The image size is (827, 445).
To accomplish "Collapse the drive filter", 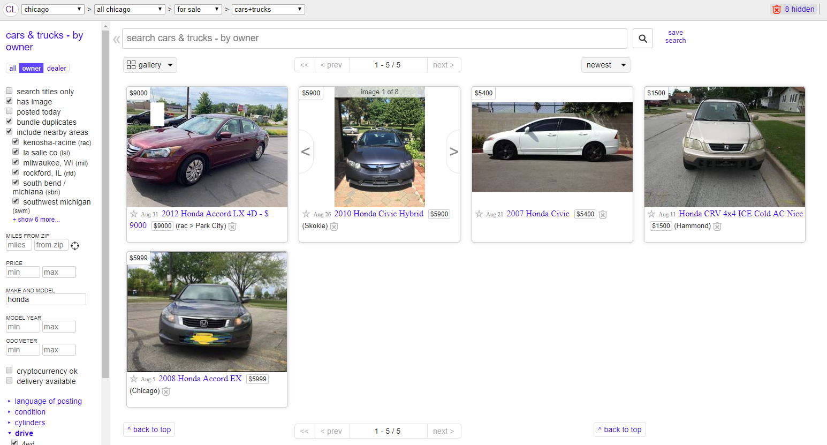I will pyautogui.click(x=24, y=433).
